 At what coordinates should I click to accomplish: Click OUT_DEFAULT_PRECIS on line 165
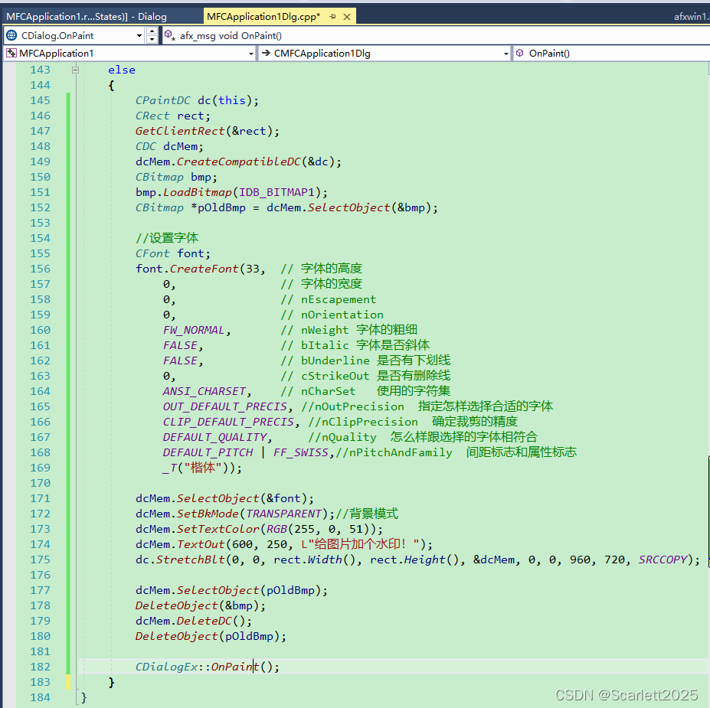225,406
